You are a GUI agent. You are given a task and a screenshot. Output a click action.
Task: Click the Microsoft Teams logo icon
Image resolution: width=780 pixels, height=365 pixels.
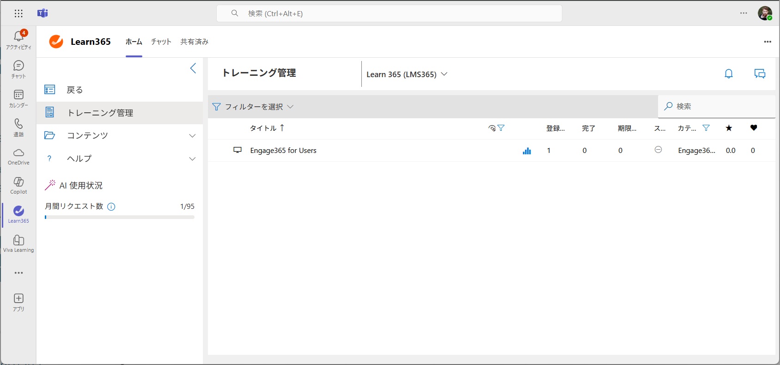click(x=43, y=13)
